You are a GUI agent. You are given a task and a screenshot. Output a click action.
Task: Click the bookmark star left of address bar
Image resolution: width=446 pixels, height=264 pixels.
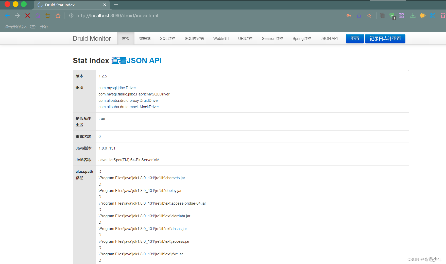(x=58, y=15)
